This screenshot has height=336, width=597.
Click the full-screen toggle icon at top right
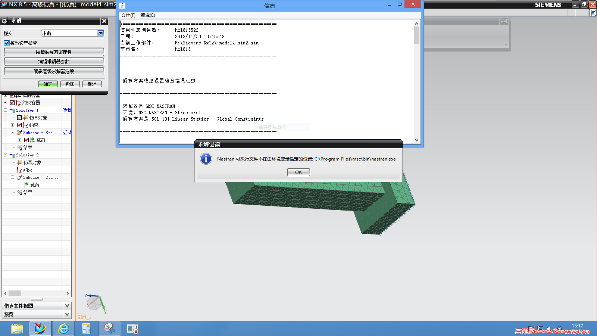click(x=593, y=13)
